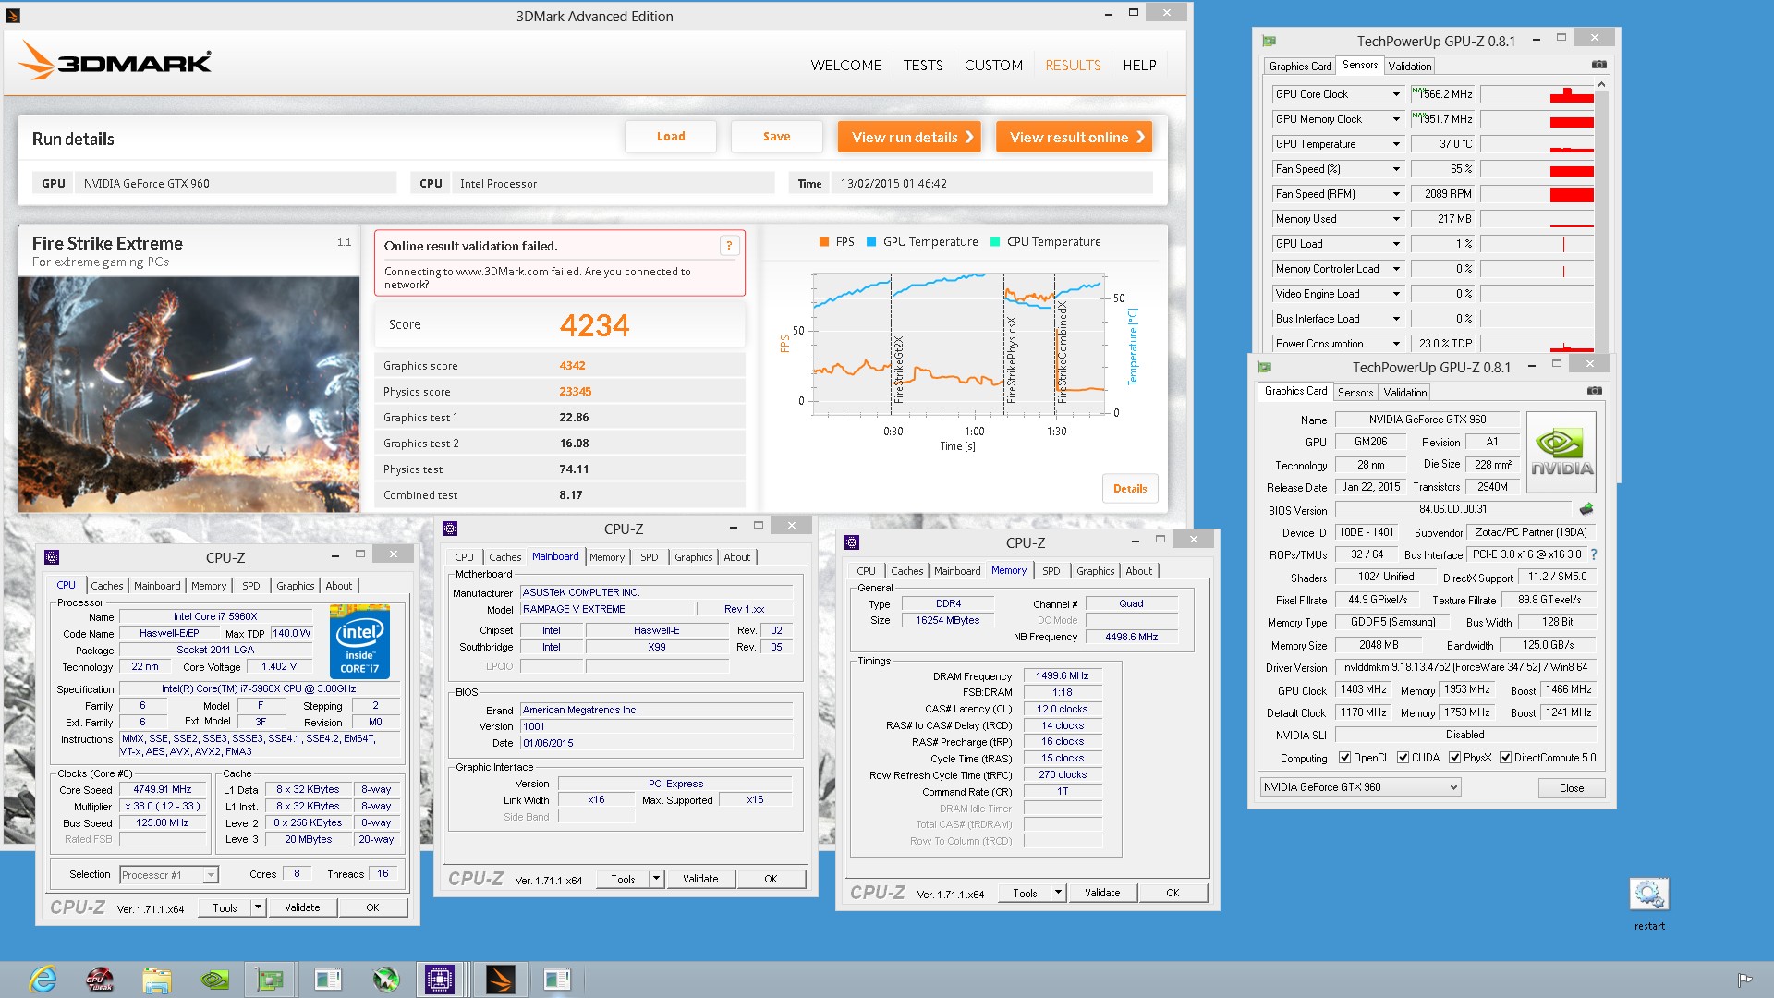
Task: Click the Bus Interface question mark in GPU-Z
Action: (1594, 554)
